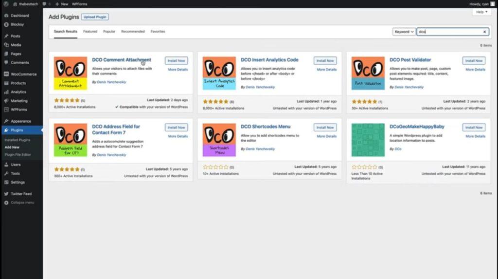Install DCO Comment Attachment plugin
498x279 pixels.
coord(176,61)
